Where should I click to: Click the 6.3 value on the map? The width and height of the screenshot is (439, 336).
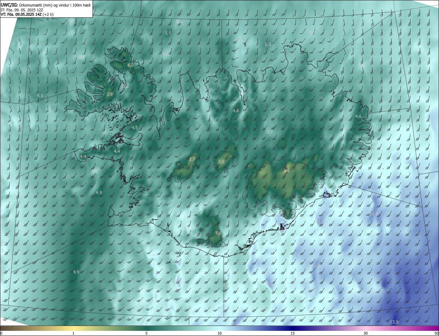[x=268, y=45]
